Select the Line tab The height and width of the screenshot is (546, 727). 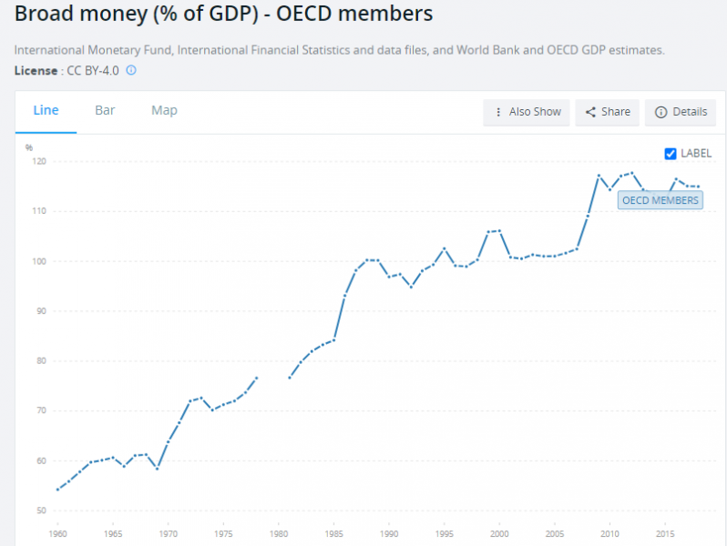(x=46, y=110)
